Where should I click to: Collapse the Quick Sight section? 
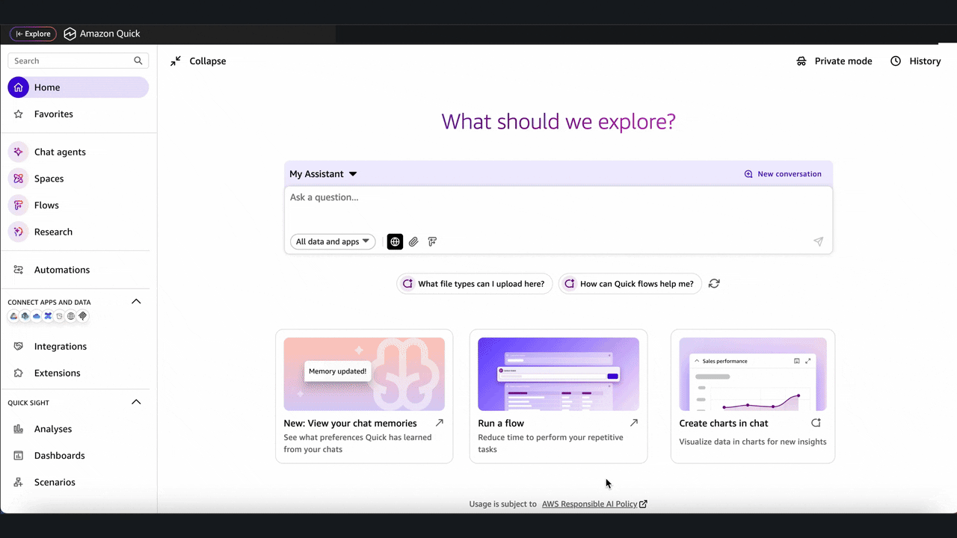(x=136, y=402)
